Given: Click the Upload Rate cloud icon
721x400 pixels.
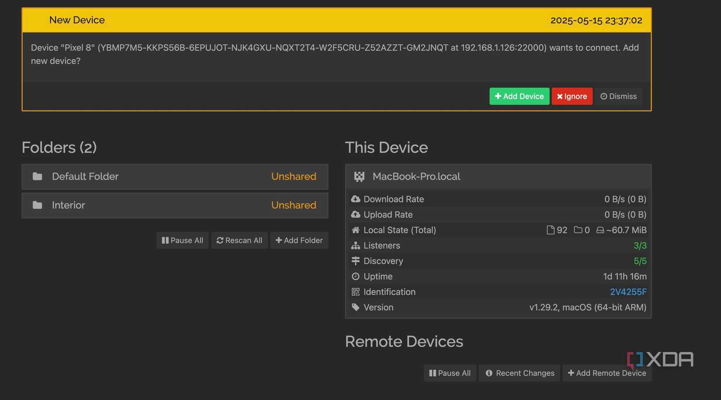Looking at the screenshot, I should pos(355,215).
